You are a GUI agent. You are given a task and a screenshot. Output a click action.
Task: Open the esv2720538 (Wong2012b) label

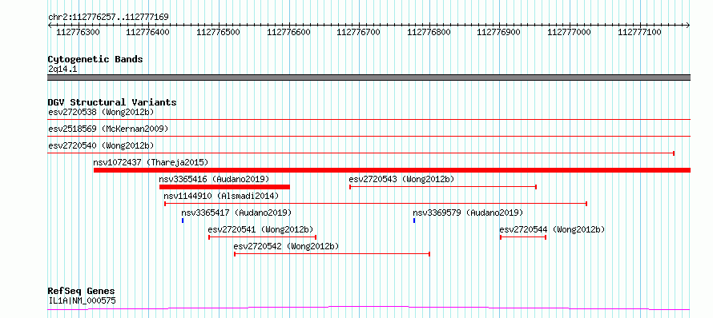pyautogui.click(x=101, y=112)
